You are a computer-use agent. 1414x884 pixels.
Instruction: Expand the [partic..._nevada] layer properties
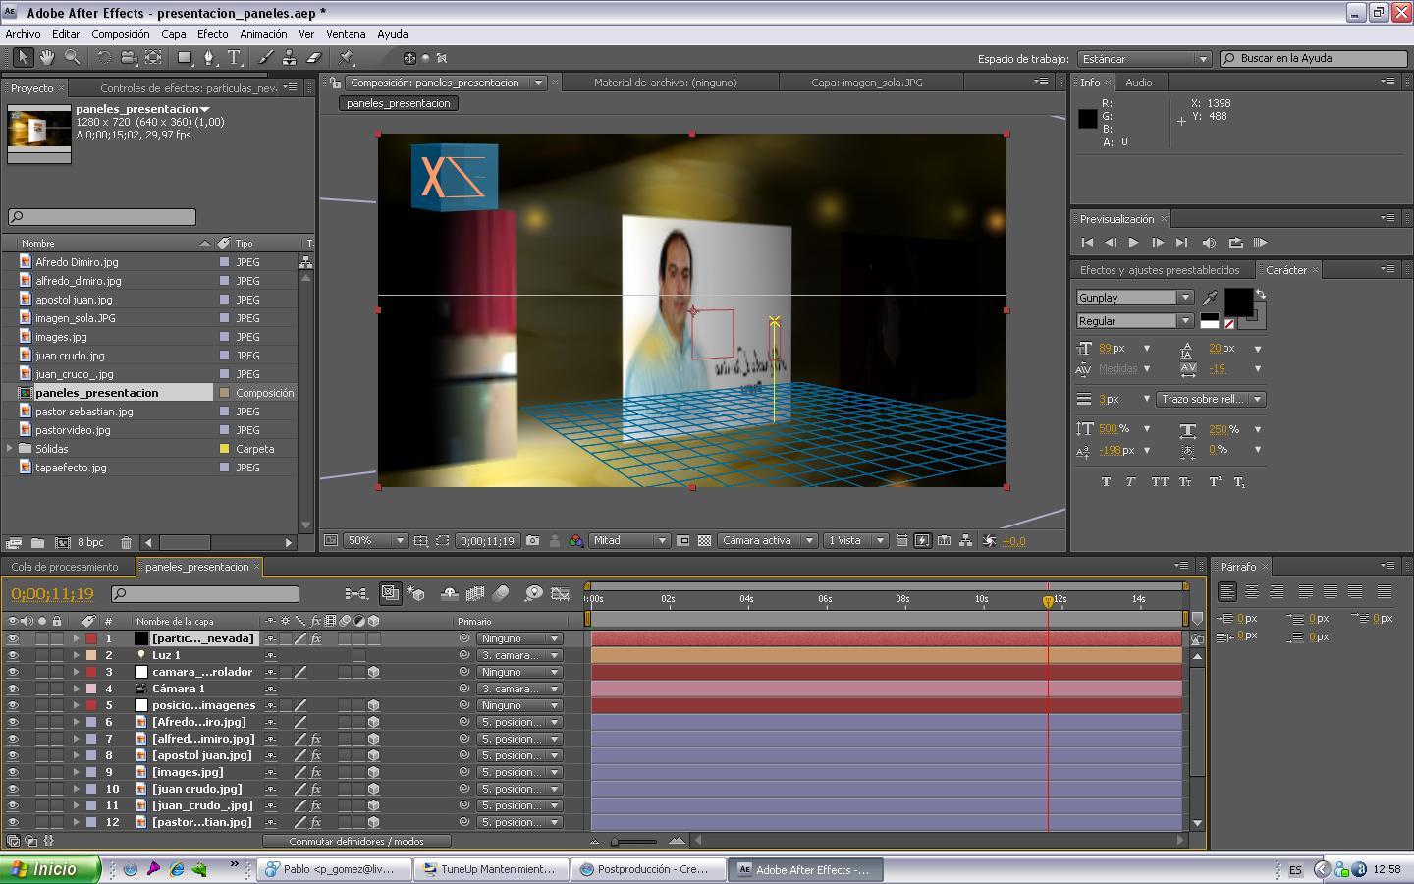(76, 638)
